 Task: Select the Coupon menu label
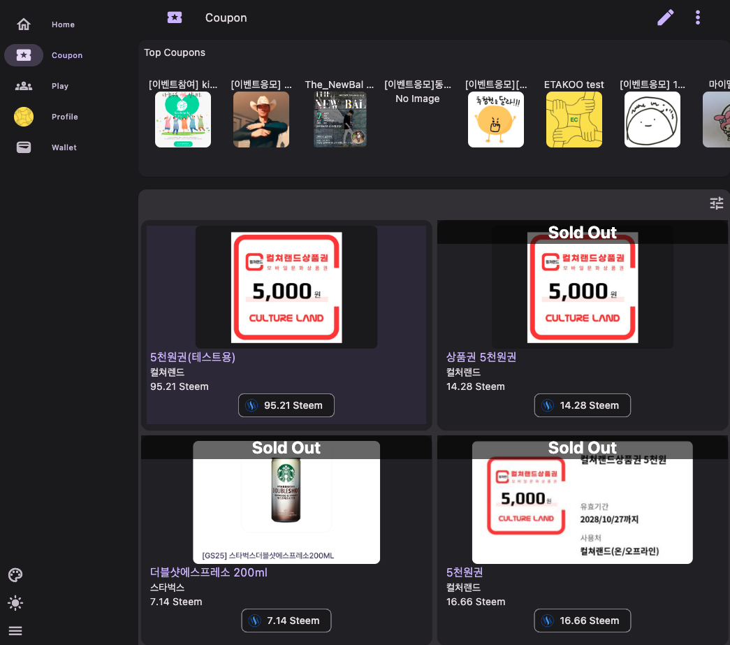tap(67, 55)
